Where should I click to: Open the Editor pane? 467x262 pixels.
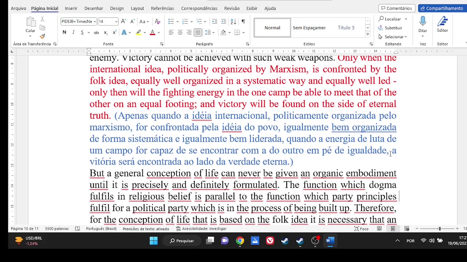click(x=443, y=24)
